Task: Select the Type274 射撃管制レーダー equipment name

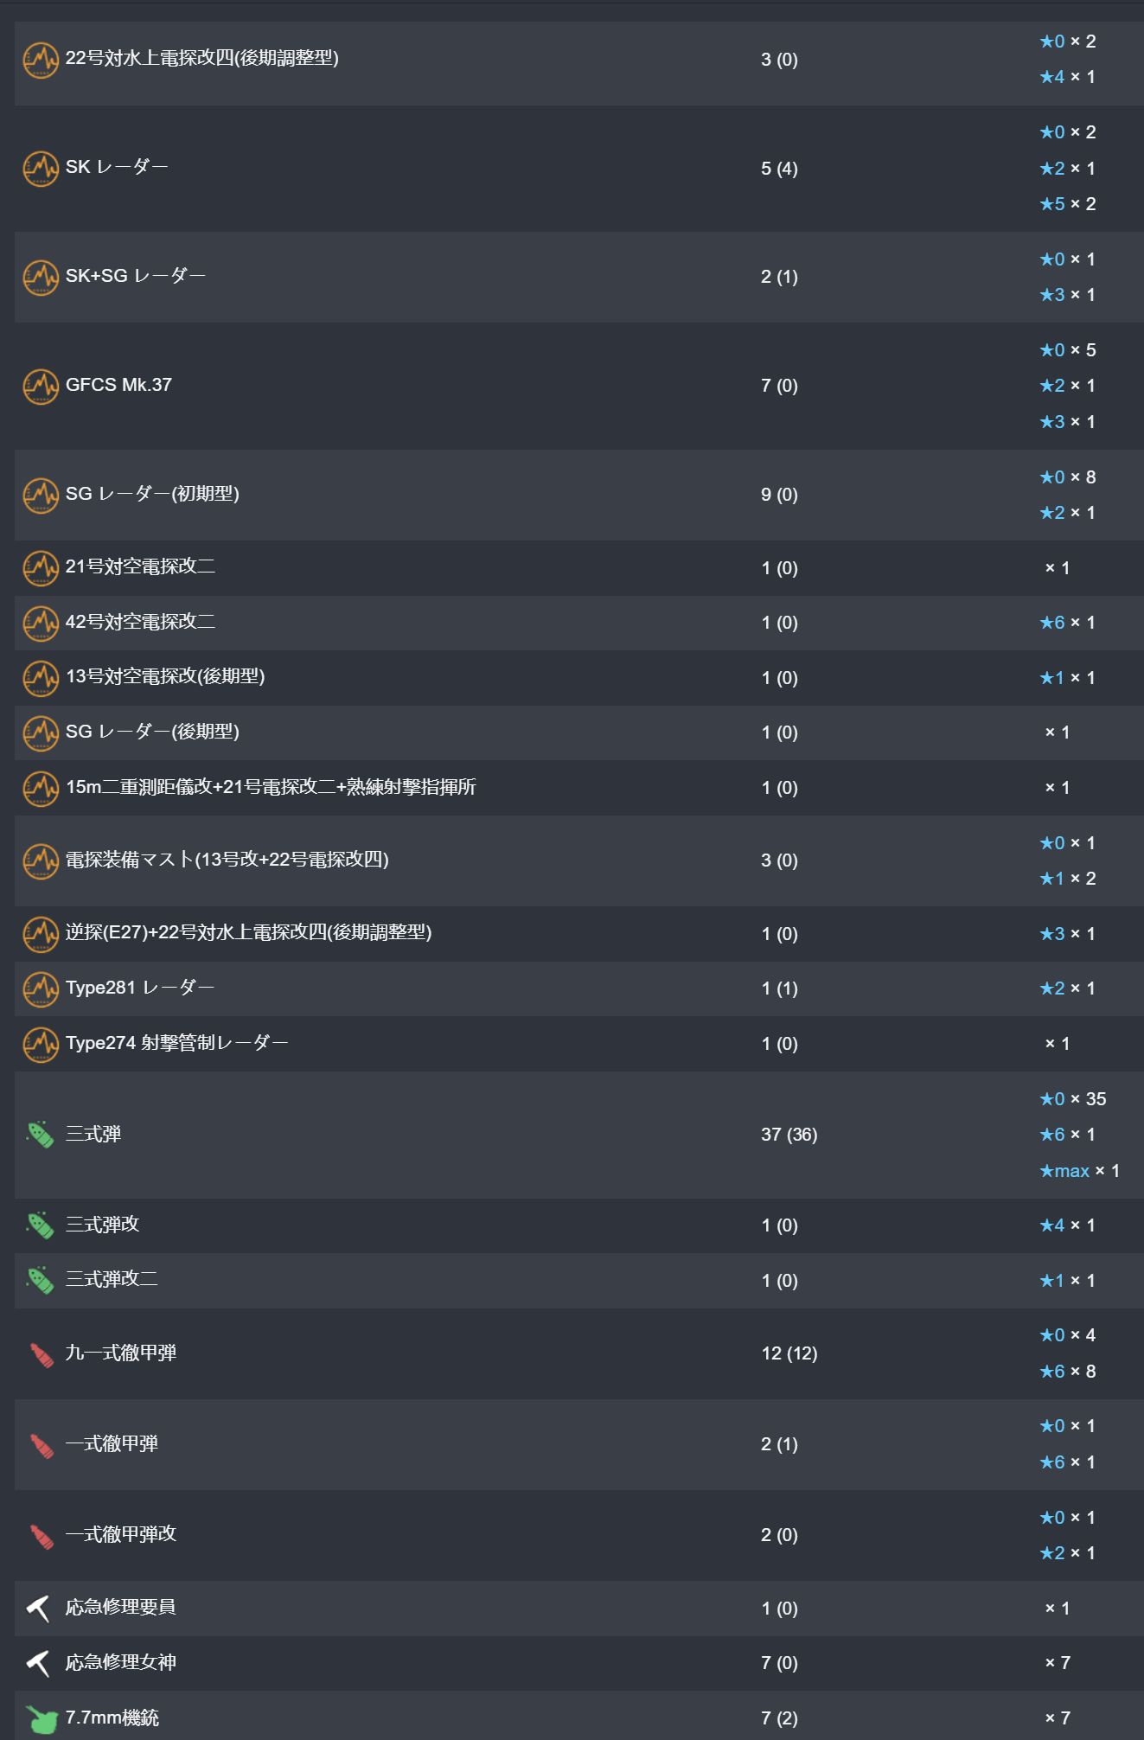Action: coord(177,1043)
